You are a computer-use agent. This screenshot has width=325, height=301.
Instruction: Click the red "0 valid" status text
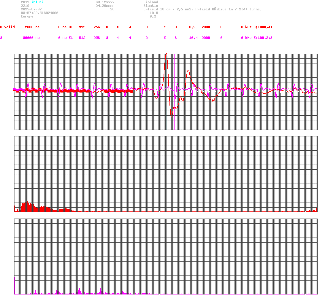(7, 27)
